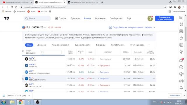Open the Брокеры navigation item

pyautogui.click(x=75, y=18)
